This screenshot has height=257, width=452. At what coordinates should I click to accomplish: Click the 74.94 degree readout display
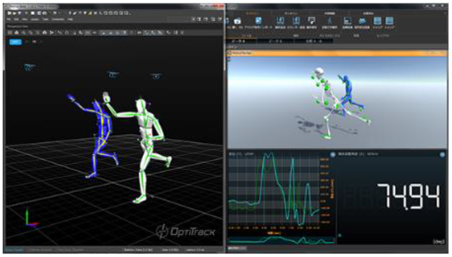pos(408,197)
